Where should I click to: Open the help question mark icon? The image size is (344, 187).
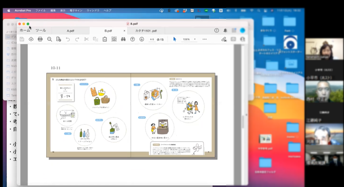pyautogui.click(x=216, y=31)
